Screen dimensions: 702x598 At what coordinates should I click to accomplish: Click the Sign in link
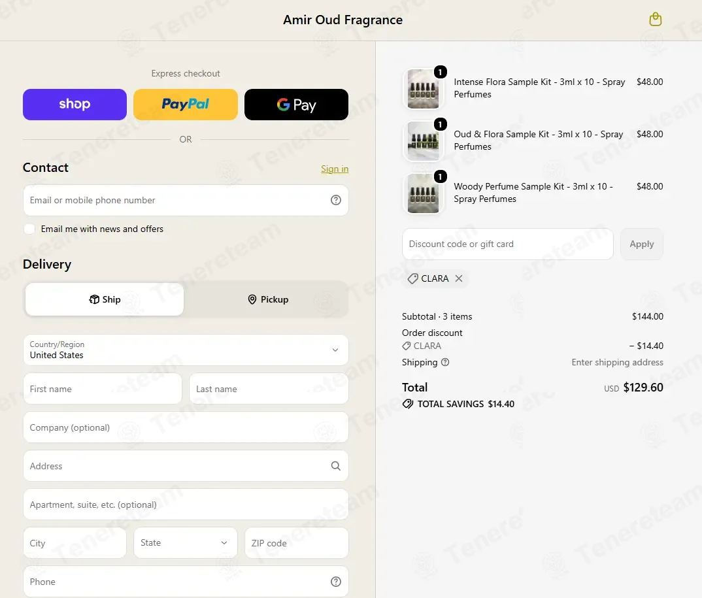(x=335, y=169)
